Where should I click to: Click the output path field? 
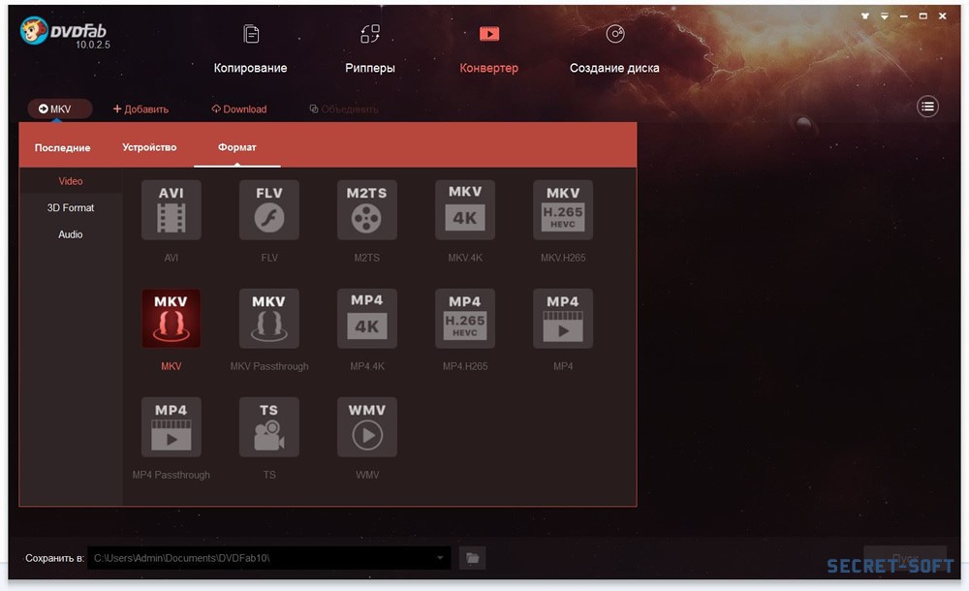pos(268,558)
